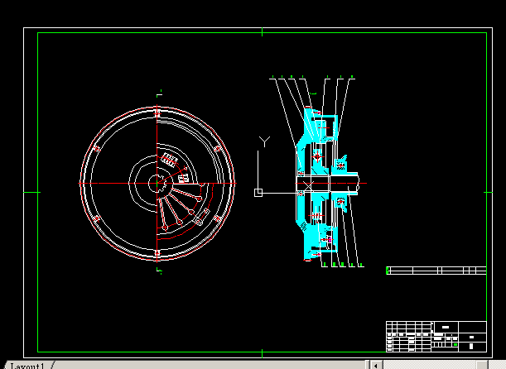Click the bottom leader callout marks on section
Screen dimensions: 506x369
pos(343,265)
